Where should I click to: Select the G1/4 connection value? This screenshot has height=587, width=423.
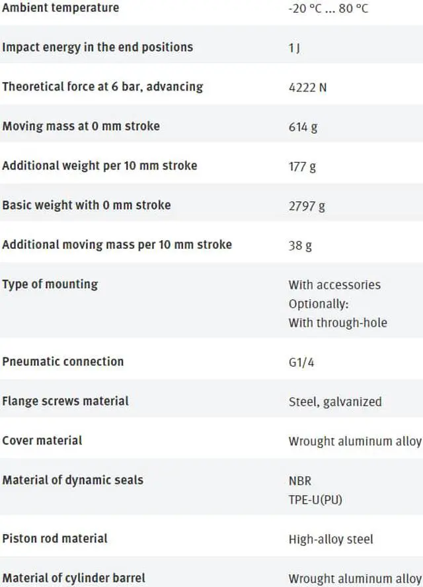(x=302, y=363)
